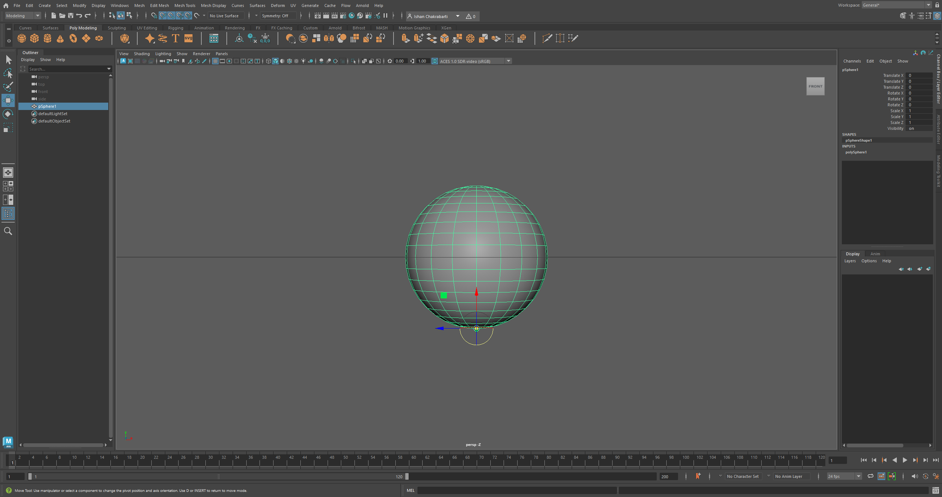Viewport: 942px width, 497px height.
Task: Click the Freeze Transformations snowflake icon
Action: coord(265,38)
